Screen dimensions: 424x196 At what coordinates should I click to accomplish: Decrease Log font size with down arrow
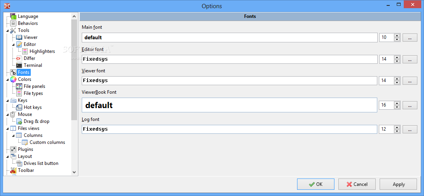pos(397,131)
